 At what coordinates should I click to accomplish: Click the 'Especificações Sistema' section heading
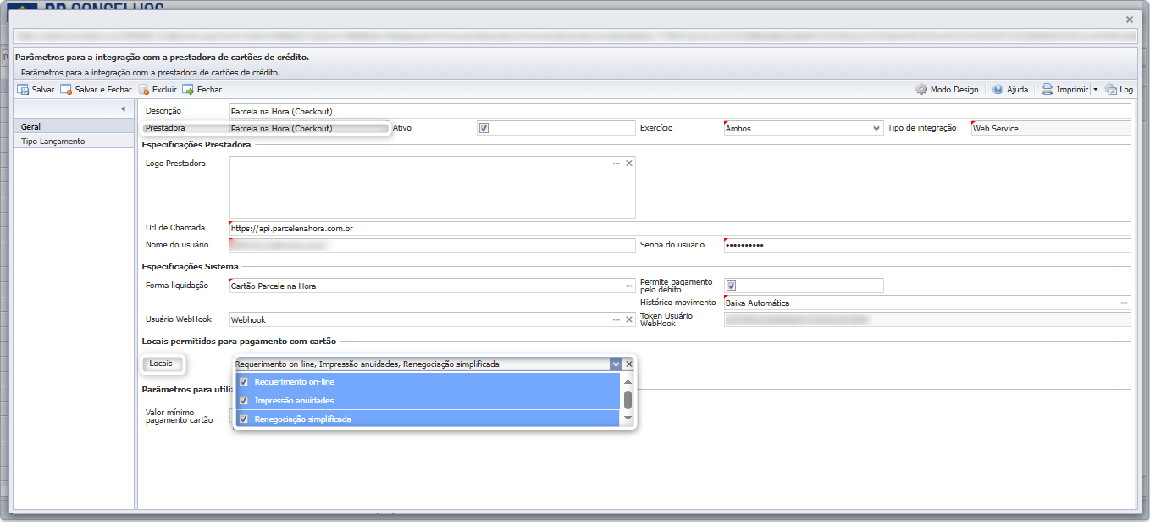pyautogui.click(x=190, y=267)
